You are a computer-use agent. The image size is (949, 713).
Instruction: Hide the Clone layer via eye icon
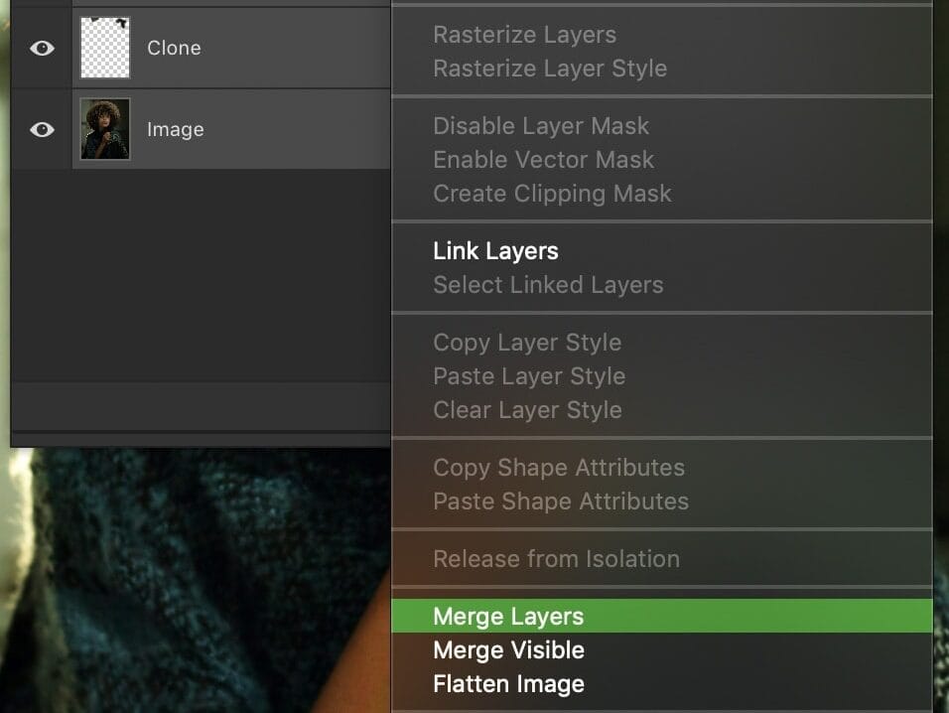42,48
